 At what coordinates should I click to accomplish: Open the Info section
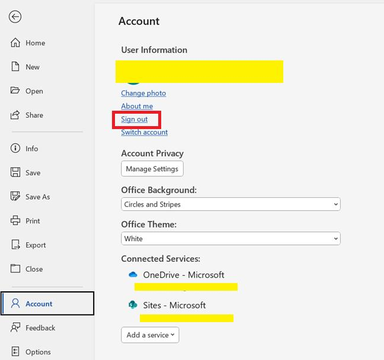tap(32, 149)
